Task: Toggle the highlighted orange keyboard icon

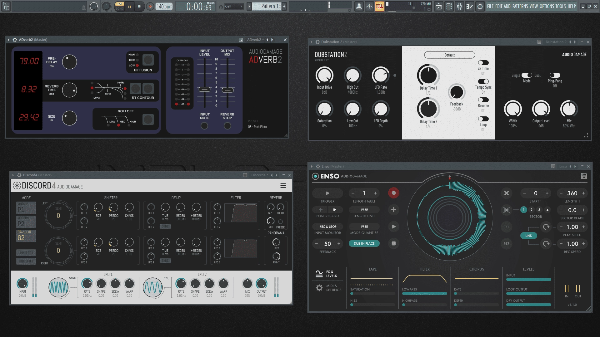Action: (x=379, y=6)
